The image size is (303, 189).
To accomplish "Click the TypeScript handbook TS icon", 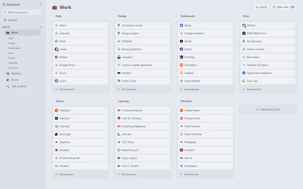I will pos(244,73).
